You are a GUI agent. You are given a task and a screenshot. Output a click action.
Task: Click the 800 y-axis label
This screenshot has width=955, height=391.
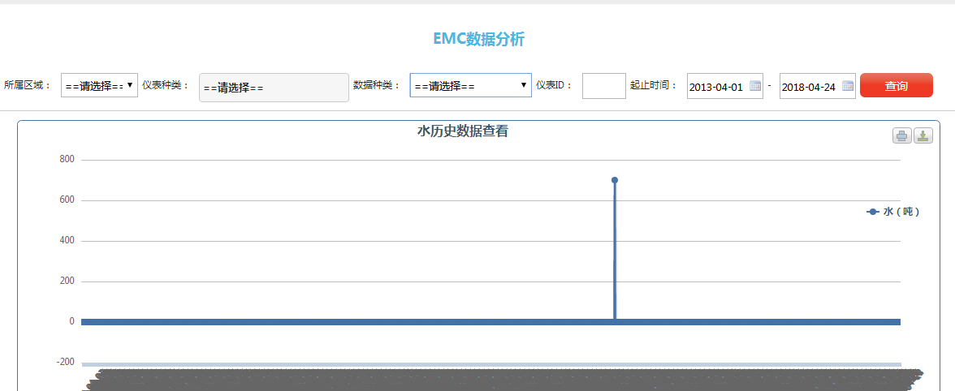[x=67, y=159]
